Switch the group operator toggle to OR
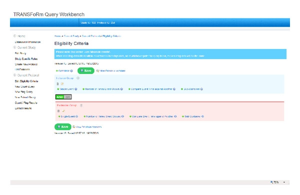This screenshot has width=300, height=195. coord(67,97)
